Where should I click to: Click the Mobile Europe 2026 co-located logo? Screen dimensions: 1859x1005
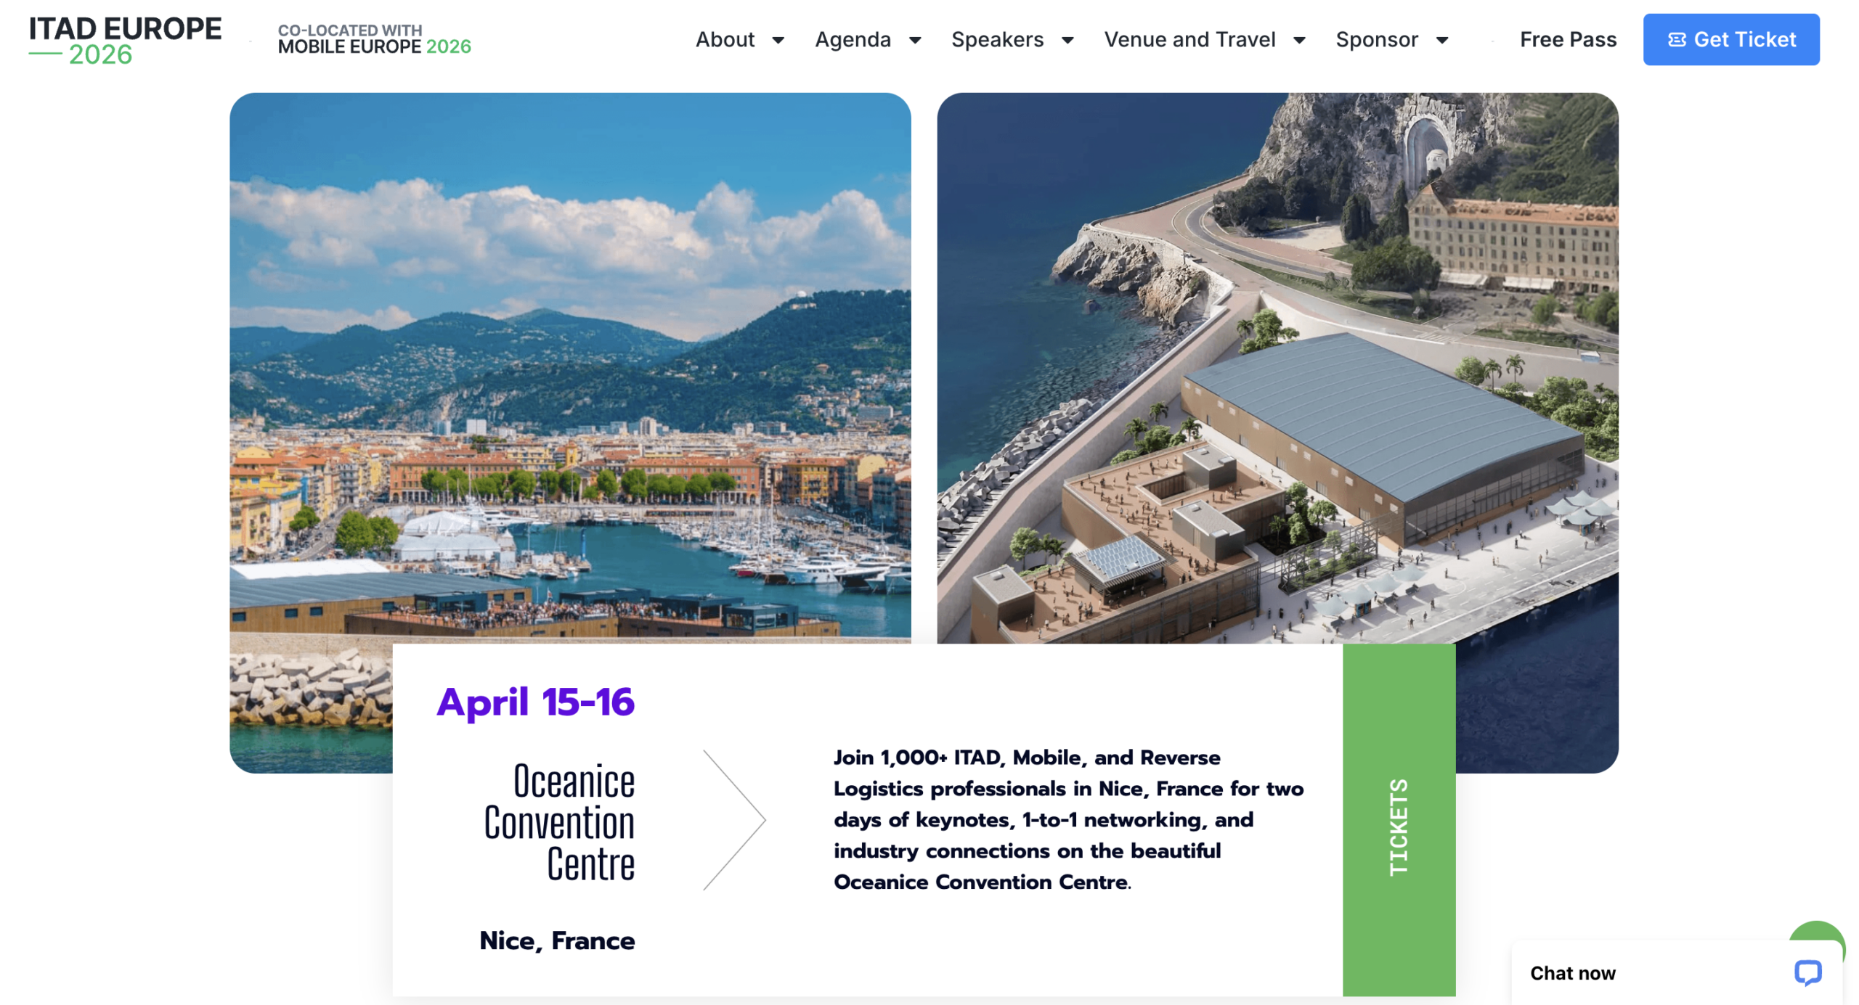373,40
